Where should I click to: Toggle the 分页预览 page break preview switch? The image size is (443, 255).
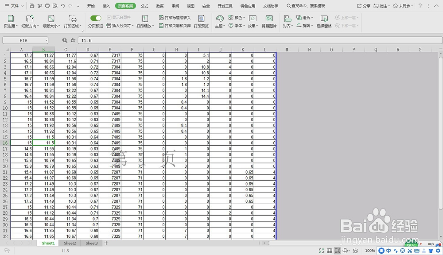tap(96, 18)
